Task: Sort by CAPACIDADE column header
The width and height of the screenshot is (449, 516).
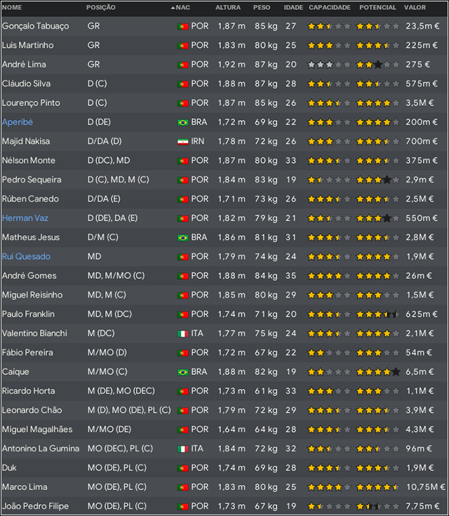Action: [329, 7]
